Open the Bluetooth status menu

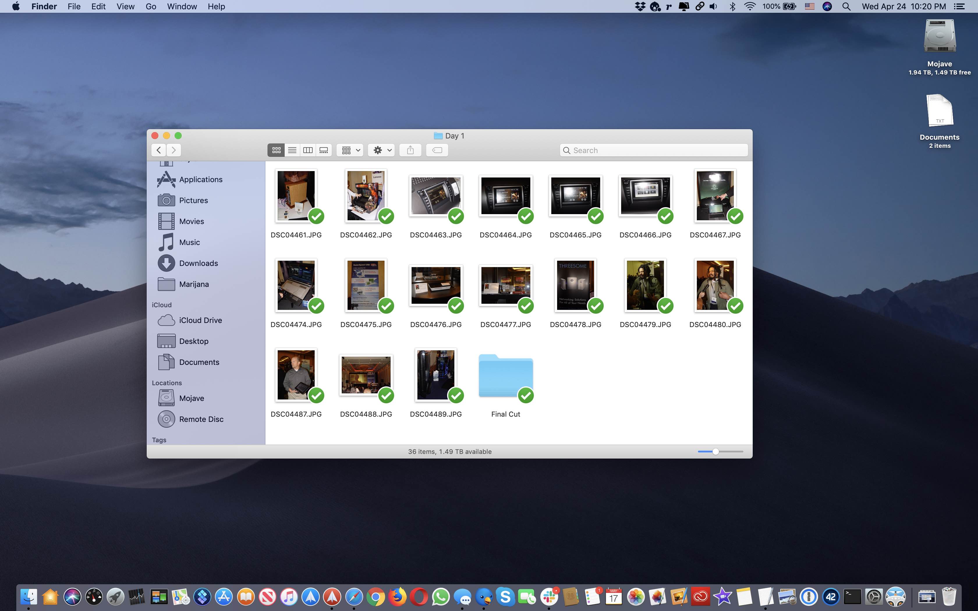732,6
